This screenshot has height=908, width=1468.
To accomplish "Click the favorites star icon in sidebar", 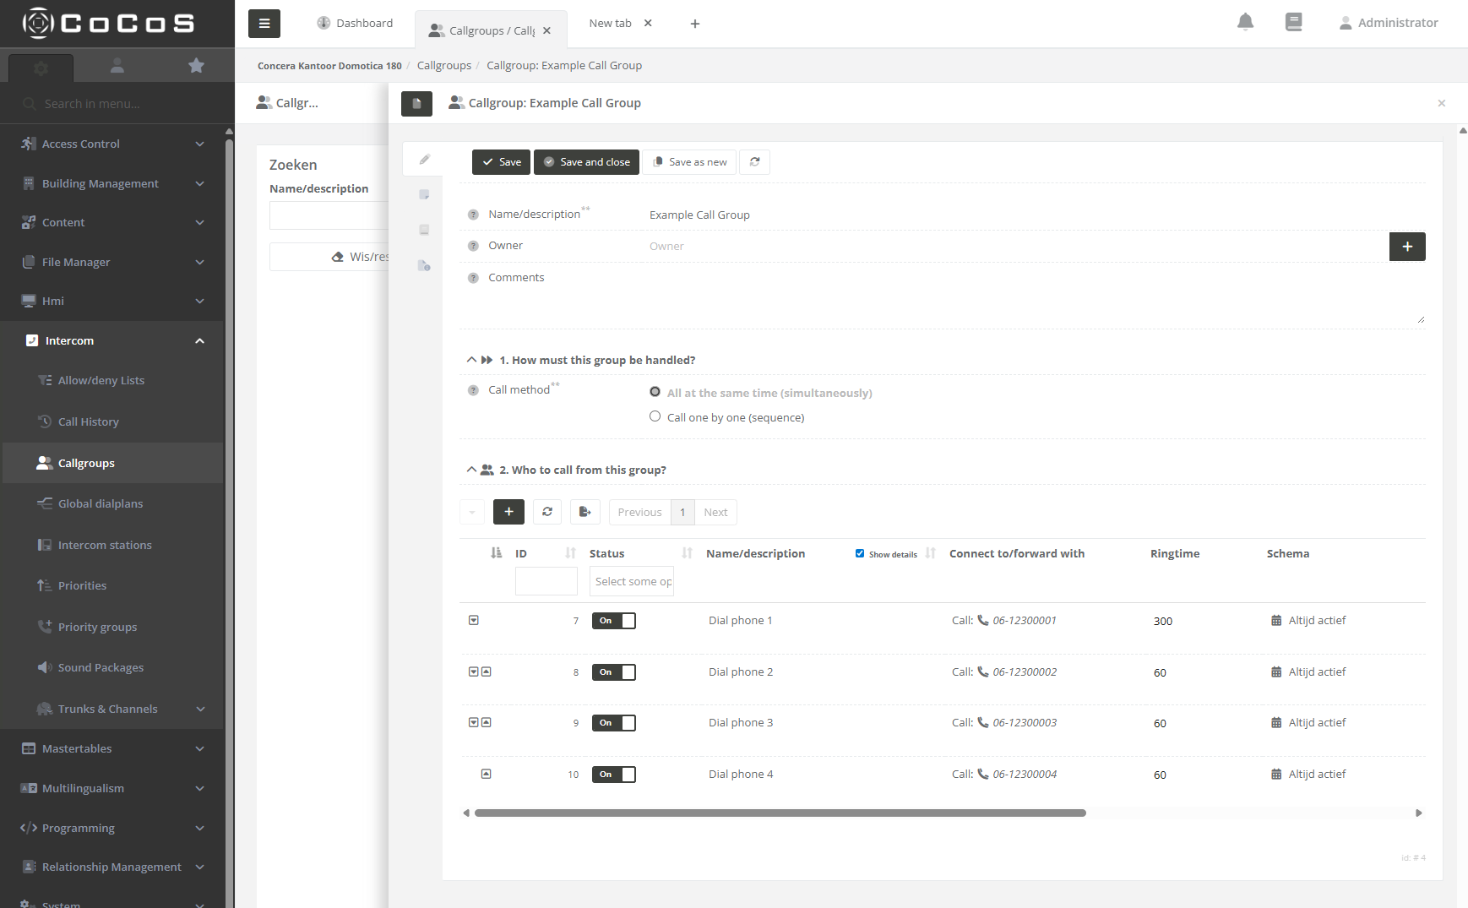I will (196, 66).
